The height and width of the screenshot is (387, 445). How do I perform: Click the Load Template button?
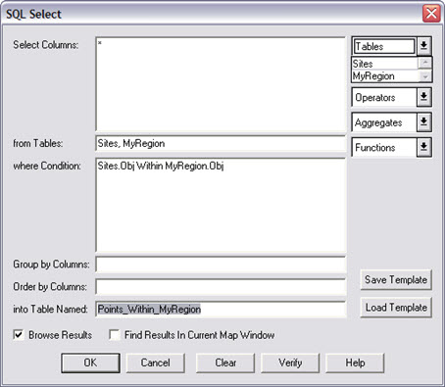coord(396,308)
